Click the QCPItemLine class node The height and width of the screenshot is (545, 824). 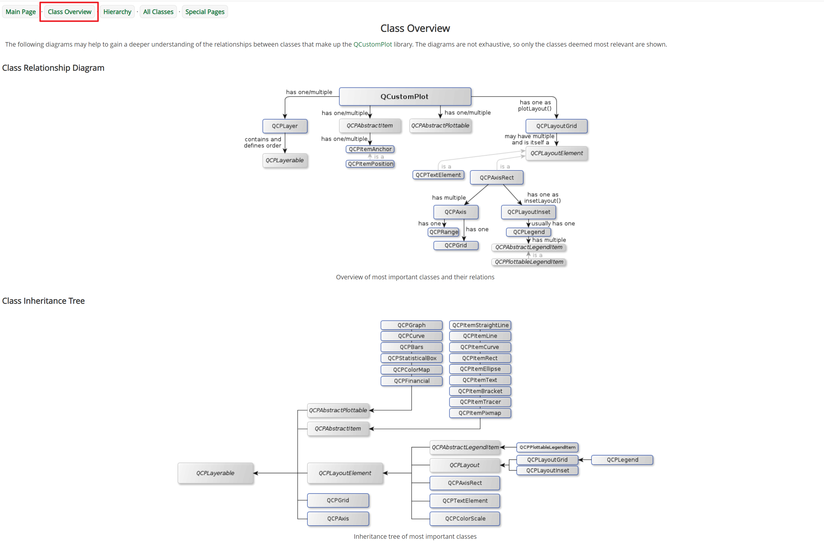point(480,336)
